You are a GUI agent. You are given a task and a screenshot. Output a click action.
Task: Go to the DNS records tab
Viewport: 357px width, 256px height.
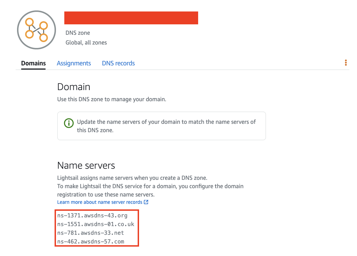tap(118, 63)
